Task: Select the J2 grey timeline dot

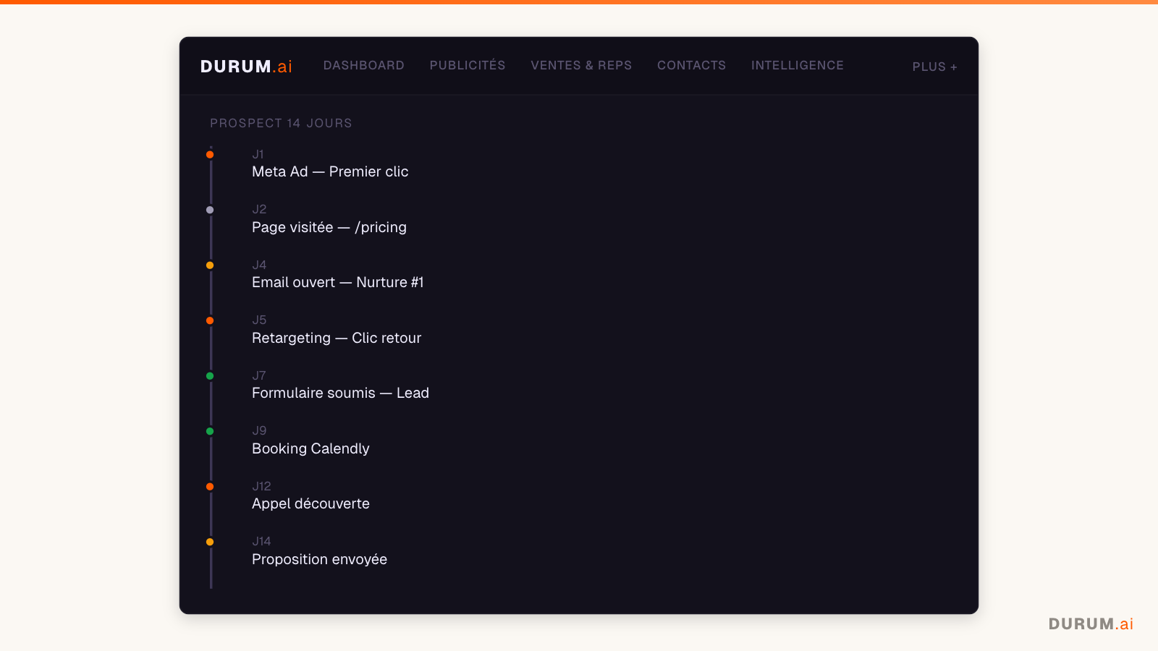Action: tap(210, 210)
